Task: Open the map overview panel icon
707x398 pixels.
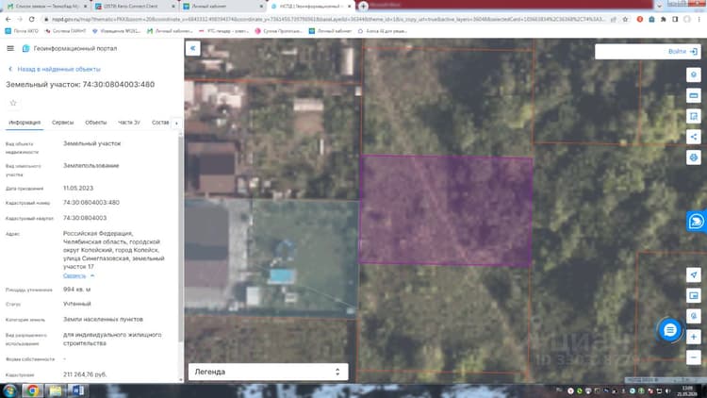Action: (694, 295)
